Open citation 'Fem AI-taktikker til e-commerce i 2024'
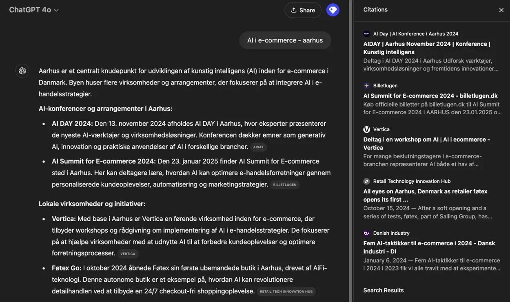This screenshot has height=302, width=510. click(x=429, y=247)
